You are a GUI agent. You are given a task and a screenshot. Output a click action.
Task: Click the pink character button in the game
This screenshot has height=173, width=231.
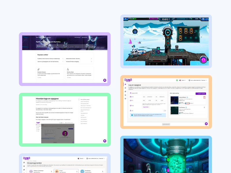point(204,60)
